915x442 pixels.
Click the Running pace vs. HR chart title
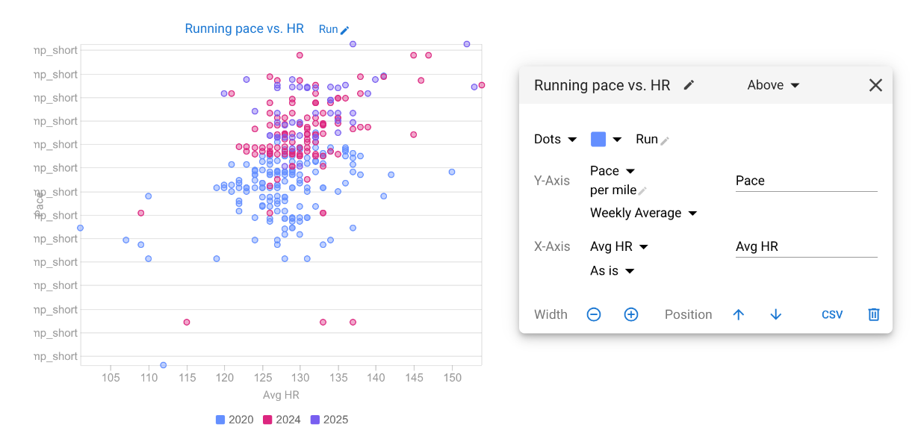244,28
